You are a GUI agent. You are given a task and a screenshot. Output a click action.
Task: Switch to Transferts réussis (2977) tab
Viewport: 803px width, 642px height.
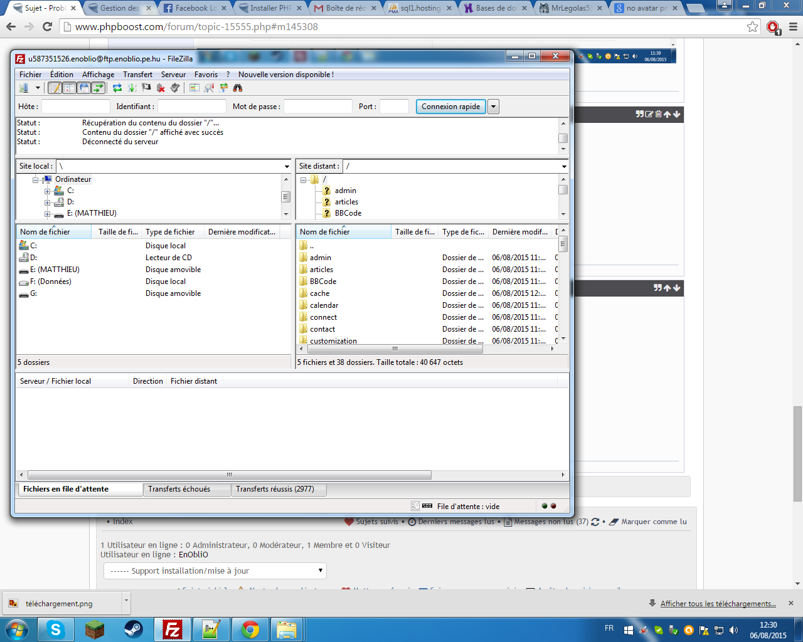[x=275, y=489]
